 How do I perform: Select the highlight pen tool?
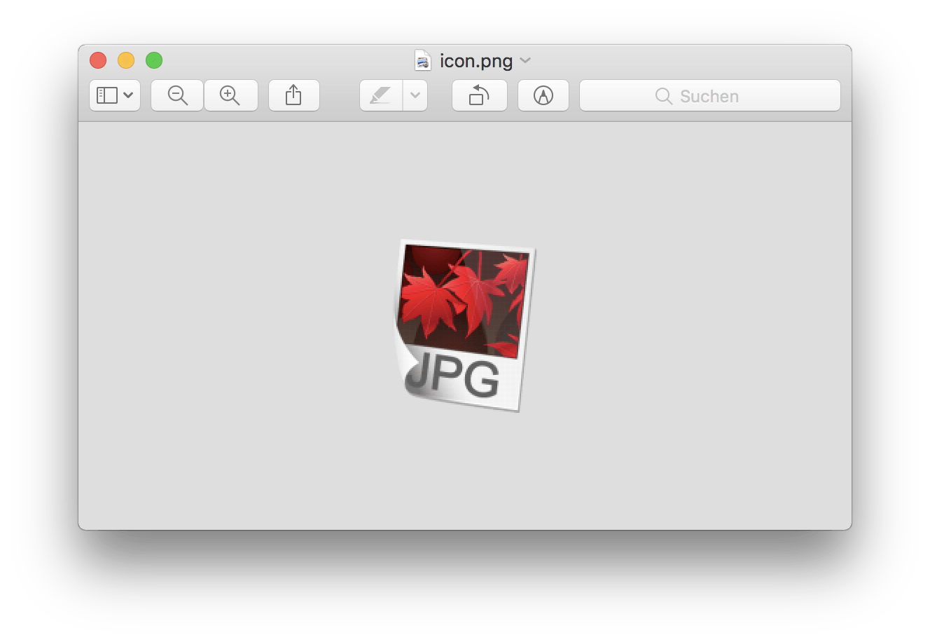[x=381, y=95]
